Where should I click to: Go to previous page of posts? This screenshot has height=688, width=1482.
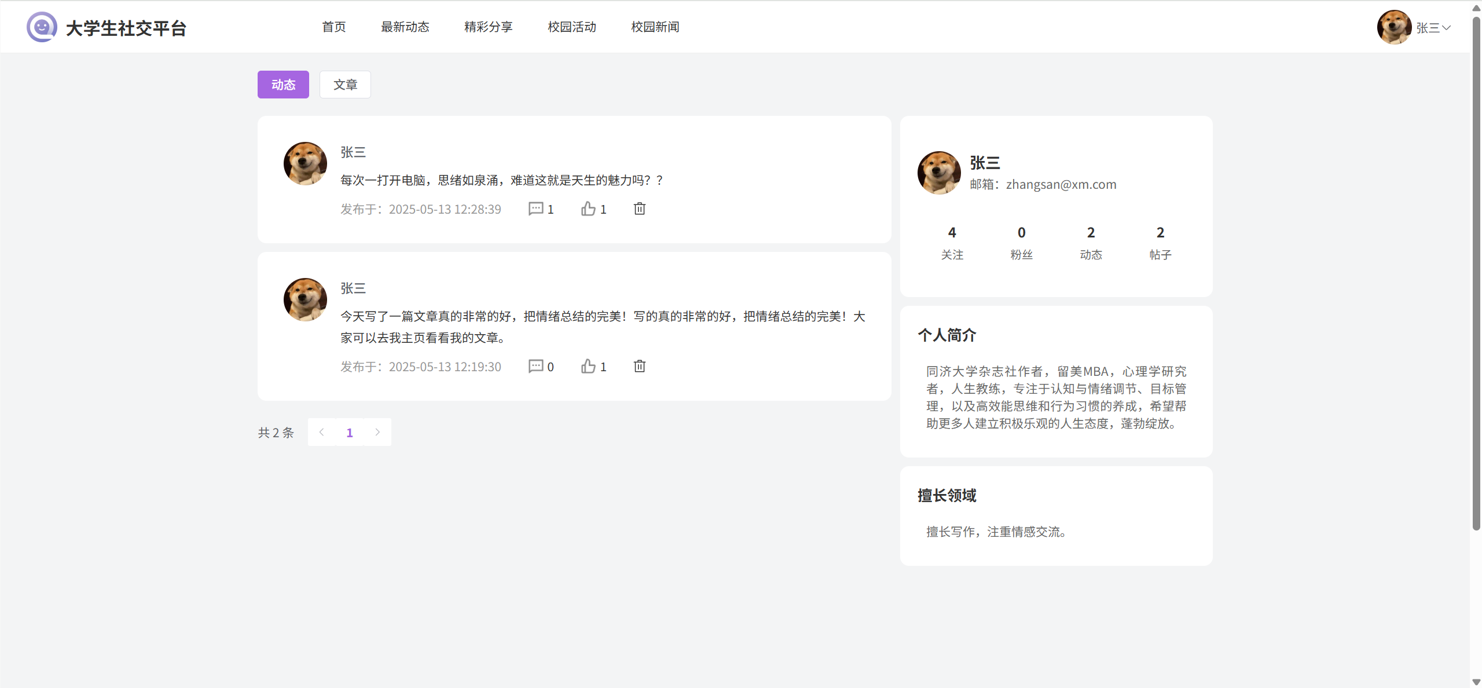click(x=322, y=432)
